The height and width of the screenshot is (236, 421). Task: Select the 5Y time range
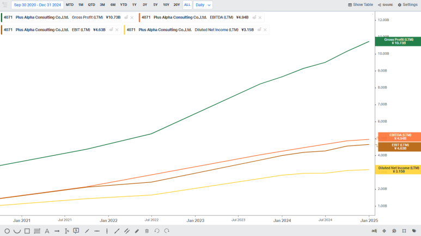tap(155, 5)
